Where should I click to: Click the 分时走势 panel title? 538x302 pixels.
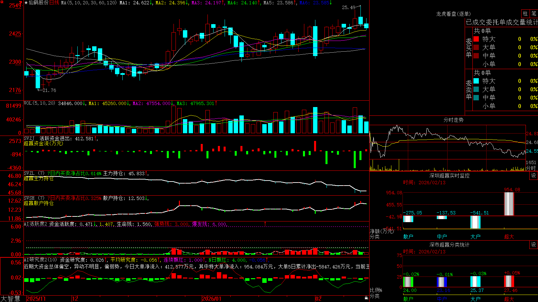453,120
